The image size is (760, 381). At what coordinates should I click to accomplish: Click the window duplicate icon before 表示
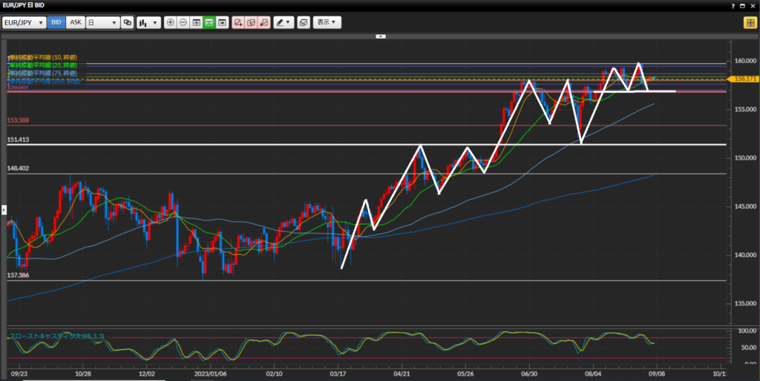(x=303, y=22)
